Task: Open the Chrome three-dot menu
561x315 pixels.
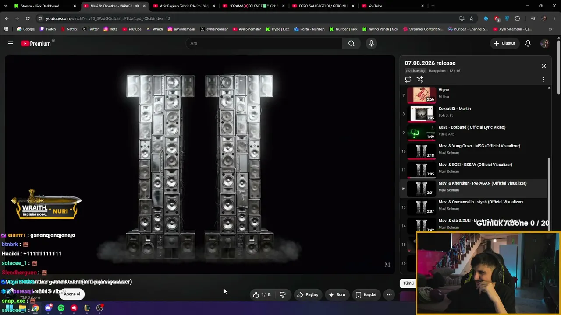Action: [x=554, y=18]
